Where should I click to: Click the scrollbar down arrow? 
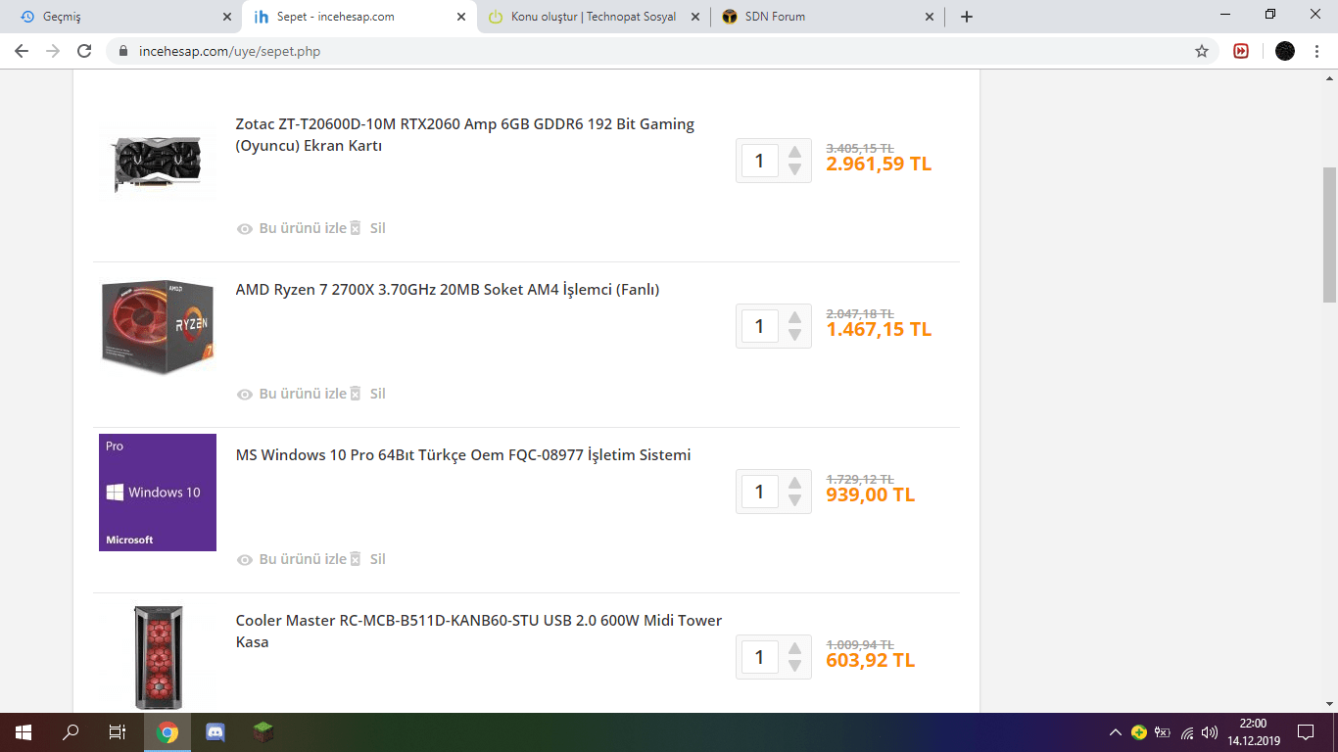pos(1329,704)
